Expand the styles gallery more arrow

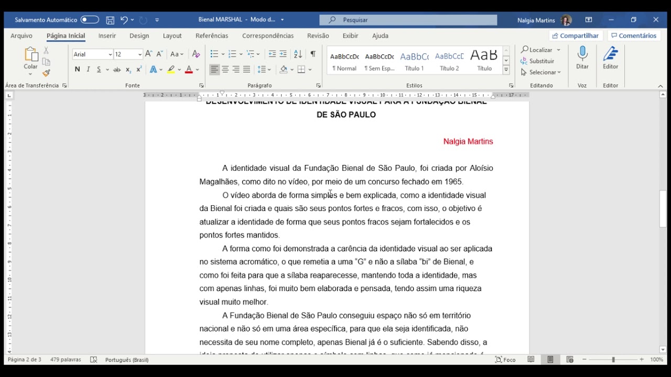tap(506, 70)
